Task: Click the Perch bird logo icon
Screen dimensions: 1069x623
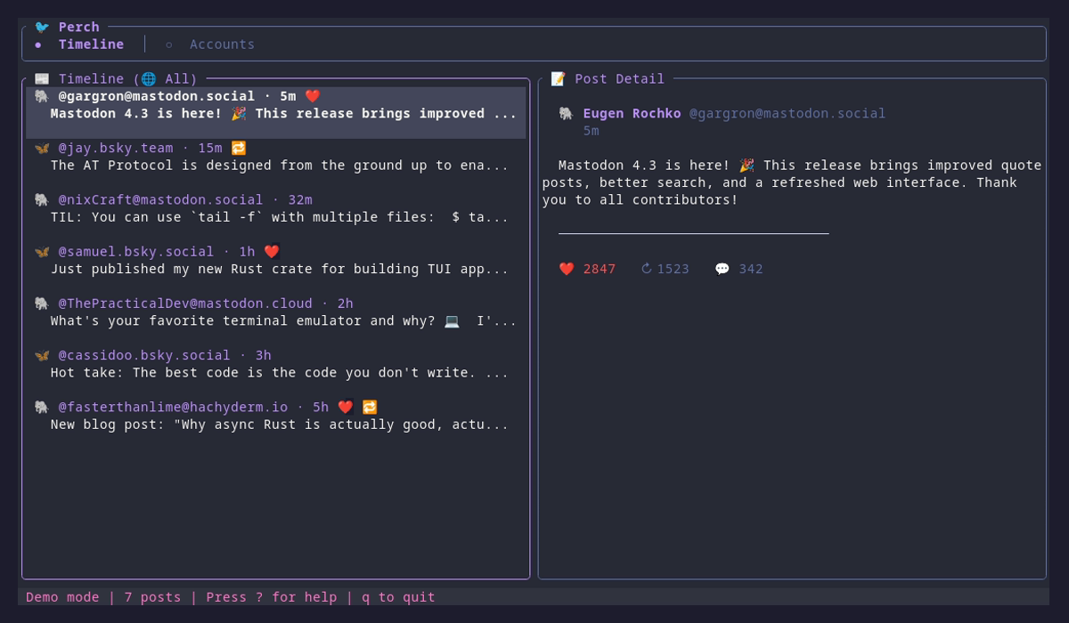Action: pyautogui.click(x=42, y=27)
